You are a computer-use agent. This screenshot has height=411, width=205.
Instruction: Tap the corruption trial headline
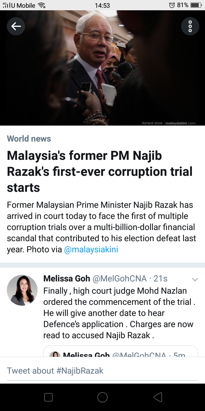click(x=100, y=172)
